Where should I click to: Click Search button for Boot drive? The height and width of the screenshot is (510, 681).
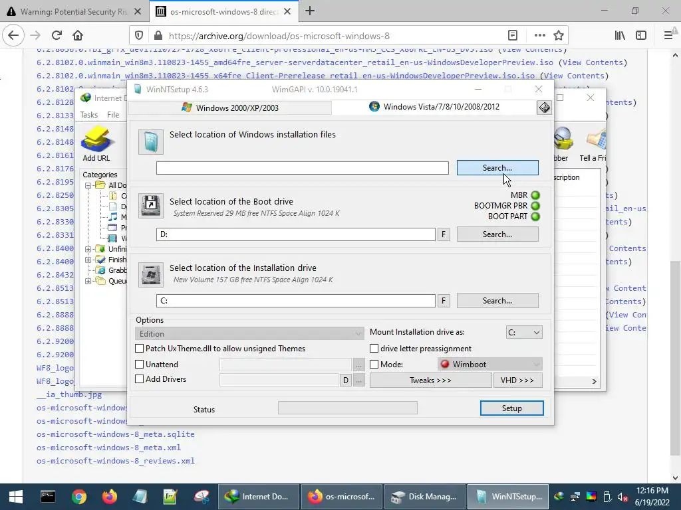(x=497, y=234)
